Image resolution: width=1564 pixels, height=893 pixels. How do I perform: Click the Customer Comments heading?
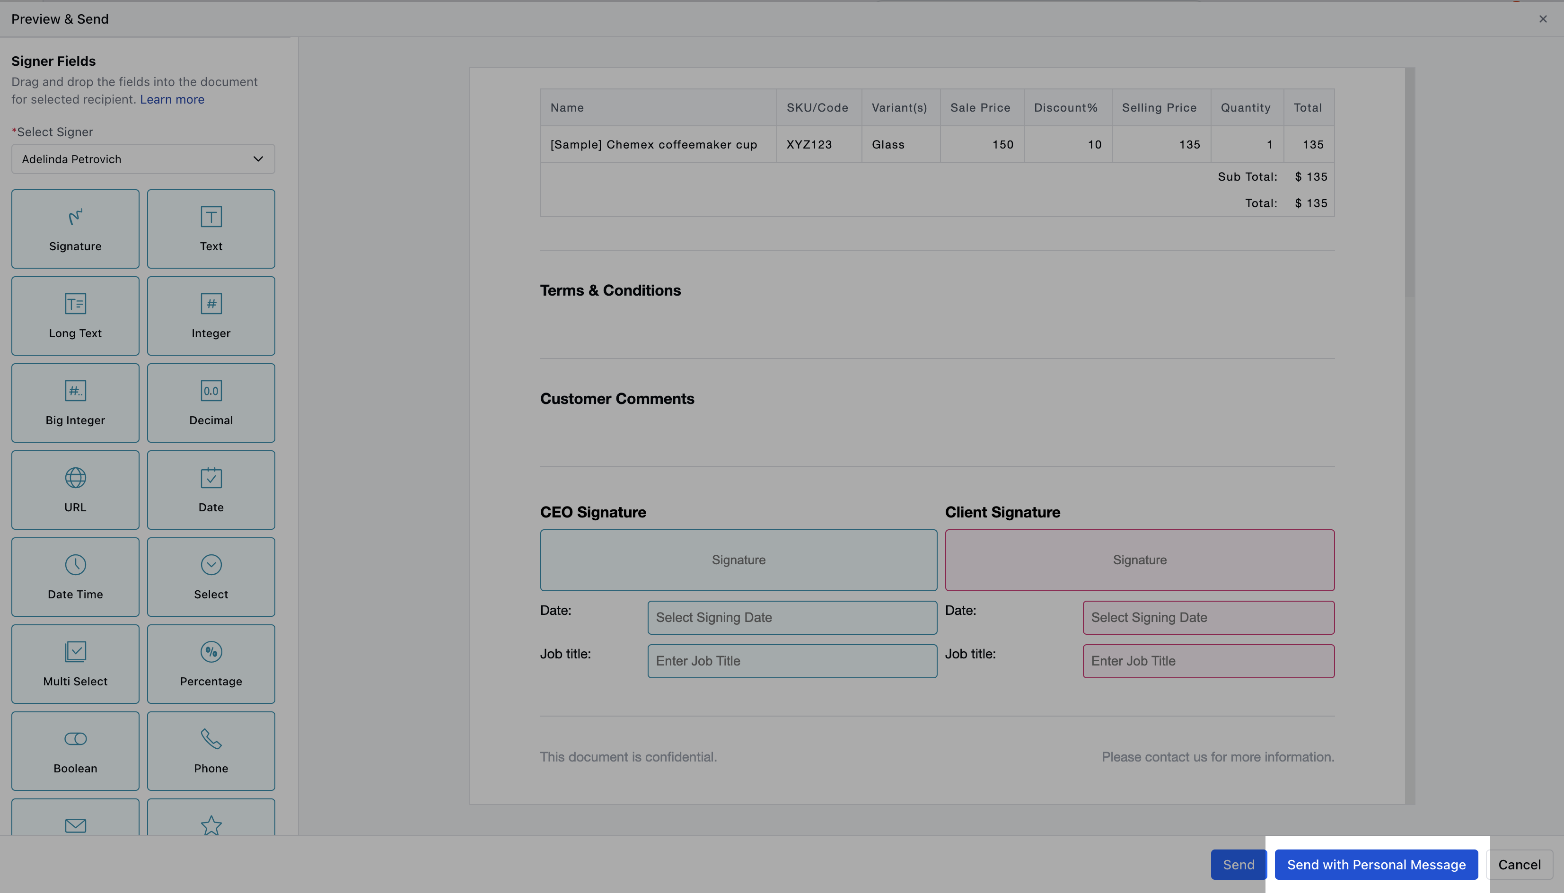point(617,399)
